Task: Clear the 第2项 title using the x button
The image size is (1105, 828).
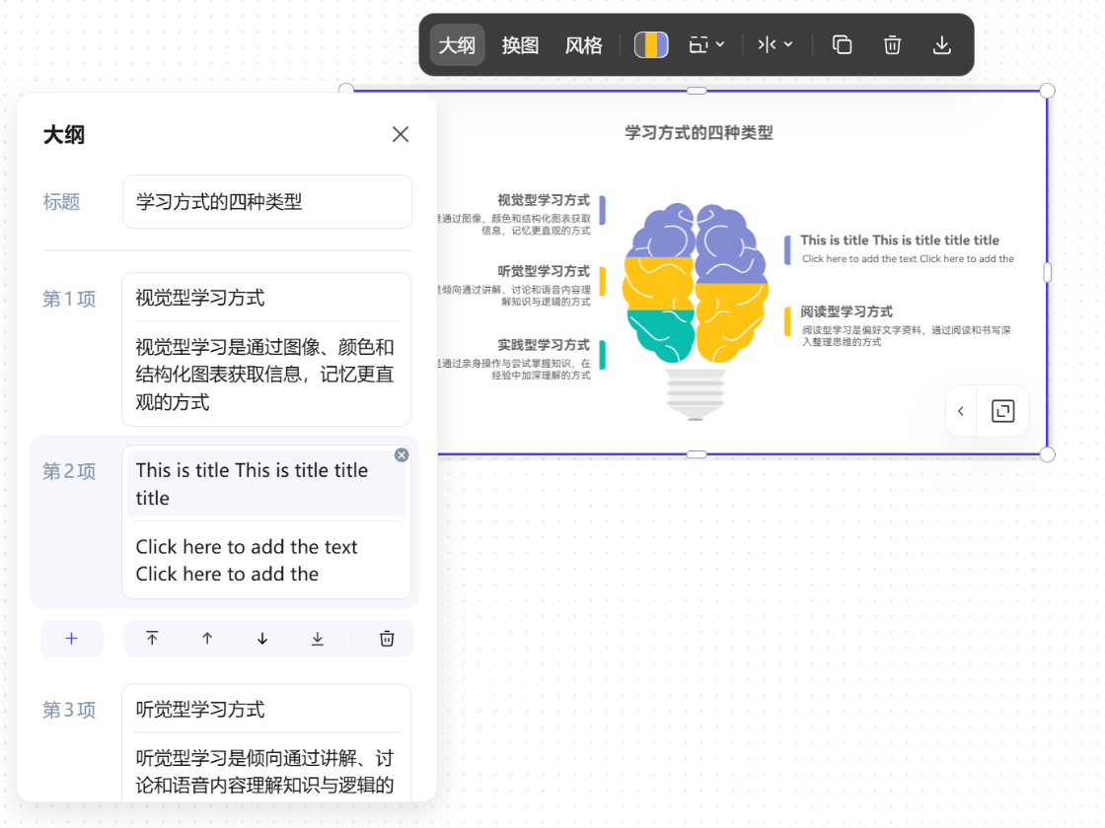Action: 402,454
